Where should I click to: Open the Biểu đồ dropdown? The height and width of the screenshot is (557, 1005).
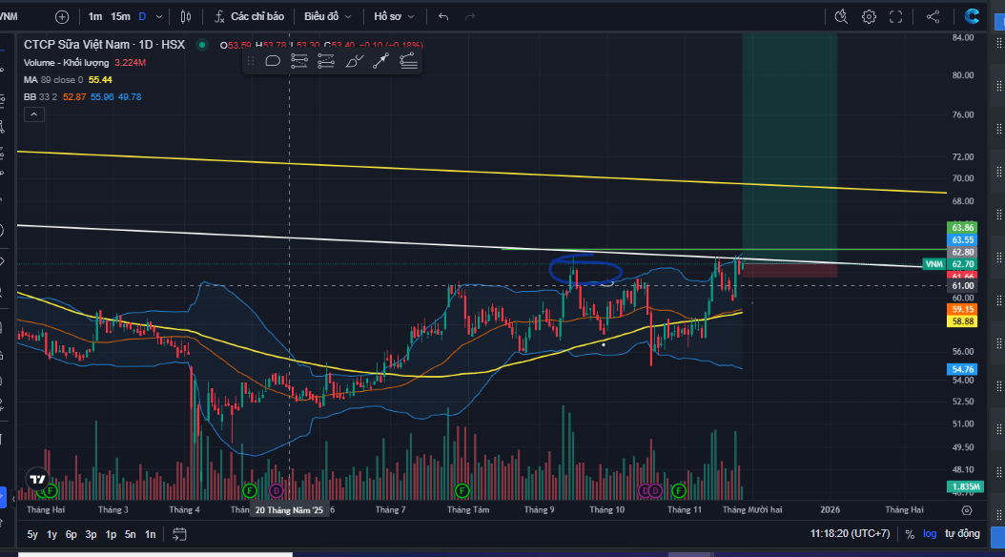tap(327, 16)
